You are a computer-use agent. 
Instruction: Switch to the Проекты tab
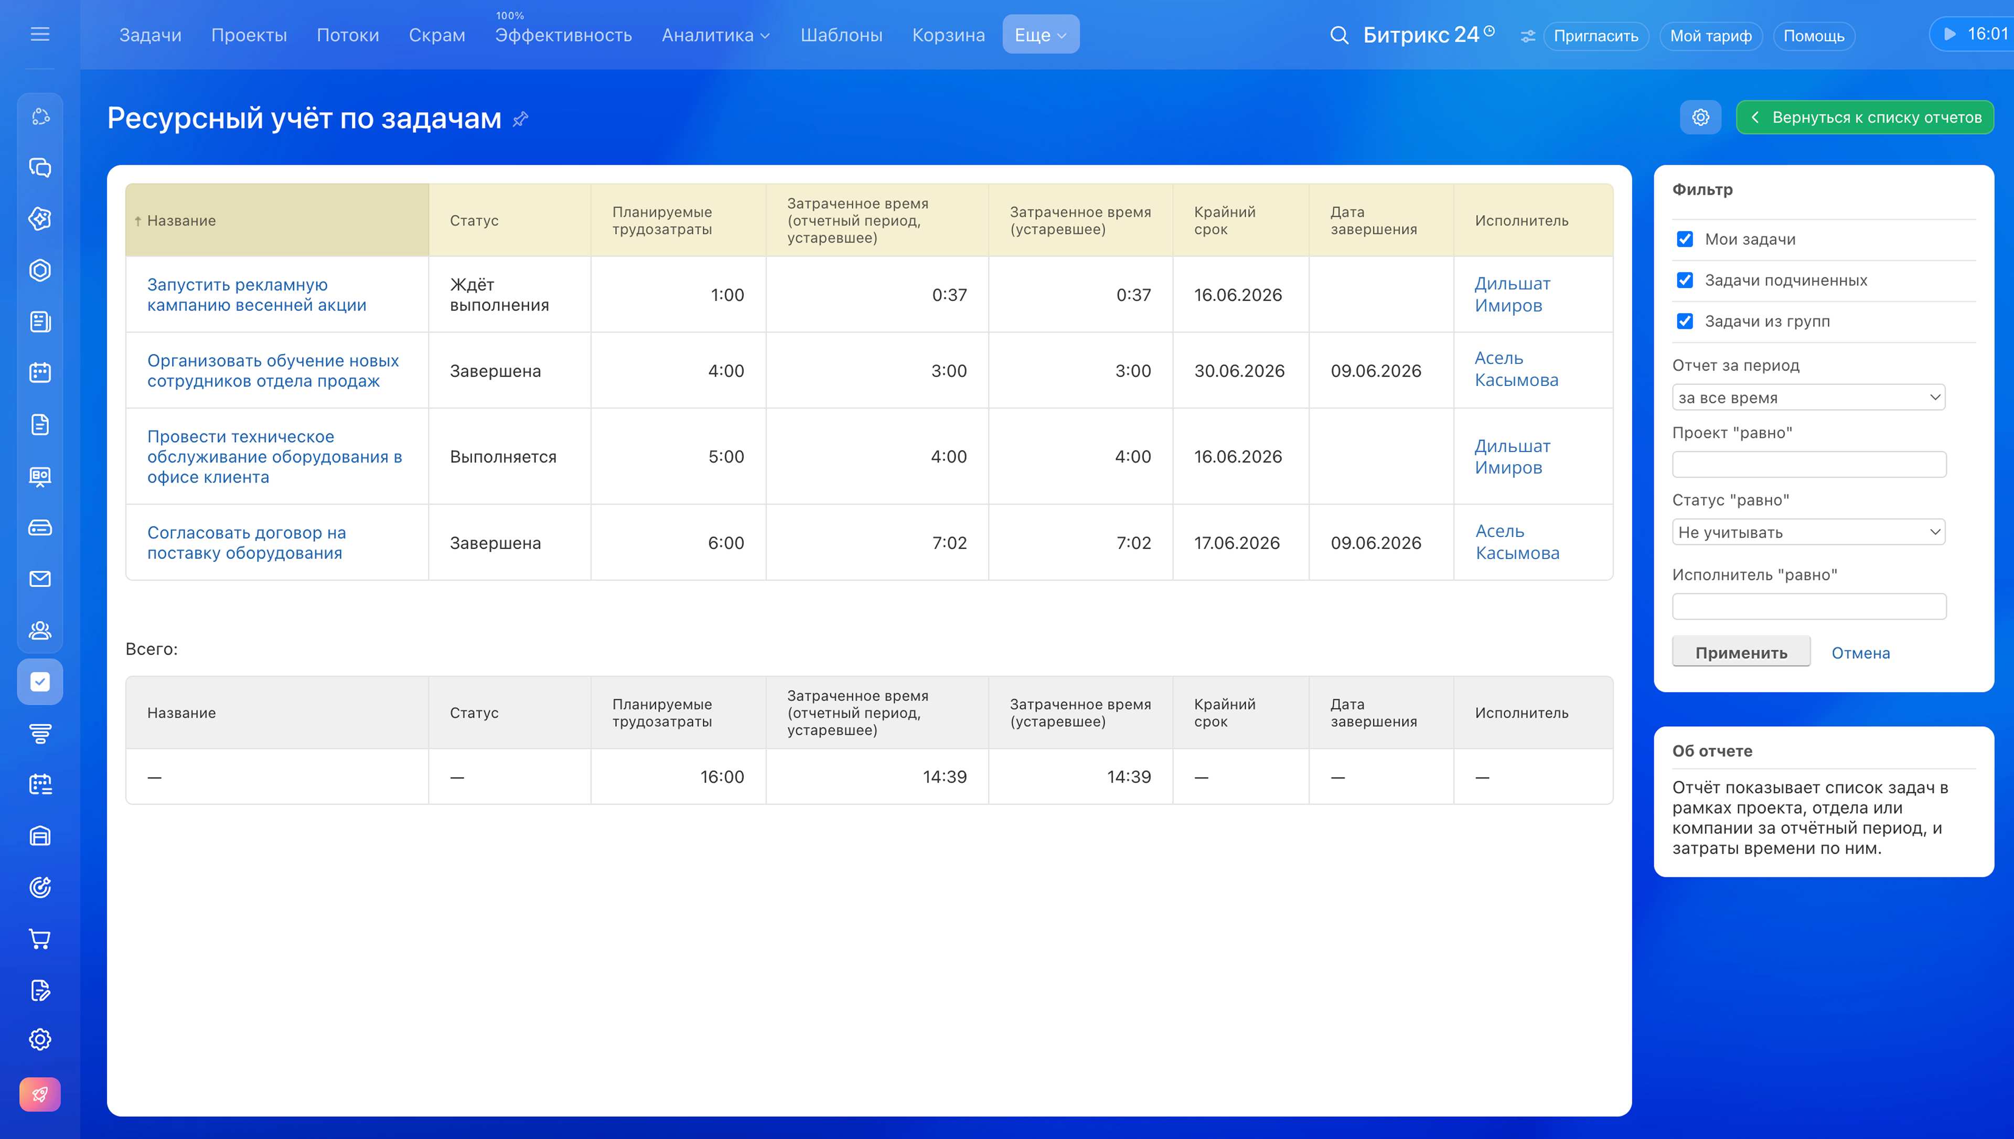click(x=249, y=35)
